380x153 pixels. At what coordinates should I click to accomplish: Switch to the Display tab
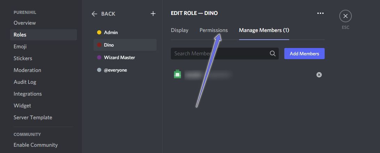180,30
